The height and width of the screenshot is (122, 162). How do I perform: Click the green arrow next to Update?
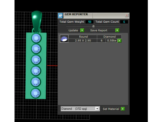coord(82,30)
